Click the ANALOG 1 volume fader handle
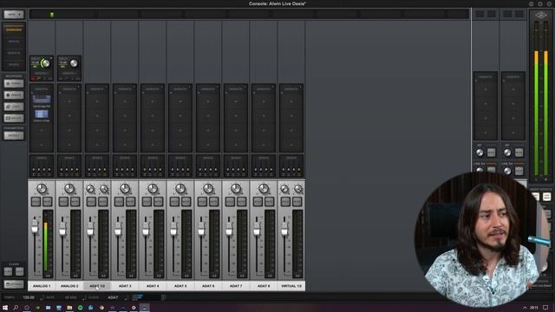Viewport: 555px width, 312px height. tap(35, 227)
